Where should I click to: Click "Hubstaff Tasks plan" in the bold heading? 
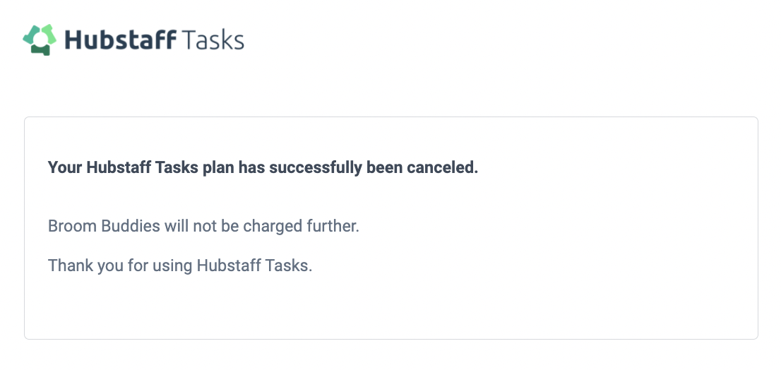click(x=160, y=168)
